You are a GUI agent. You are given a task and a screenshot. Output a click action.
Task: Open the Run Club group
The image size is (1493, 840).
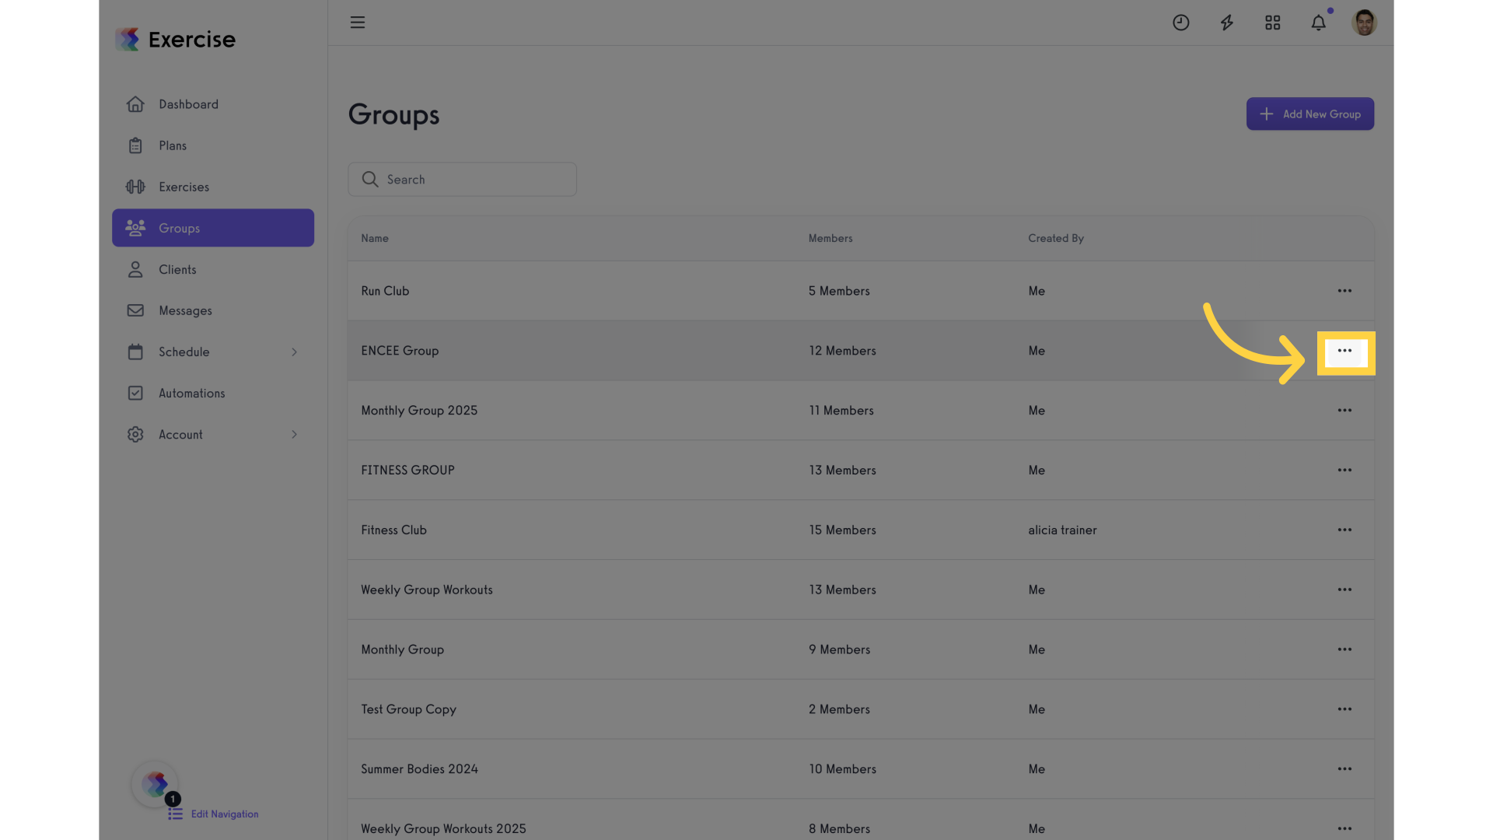point(385,291)
